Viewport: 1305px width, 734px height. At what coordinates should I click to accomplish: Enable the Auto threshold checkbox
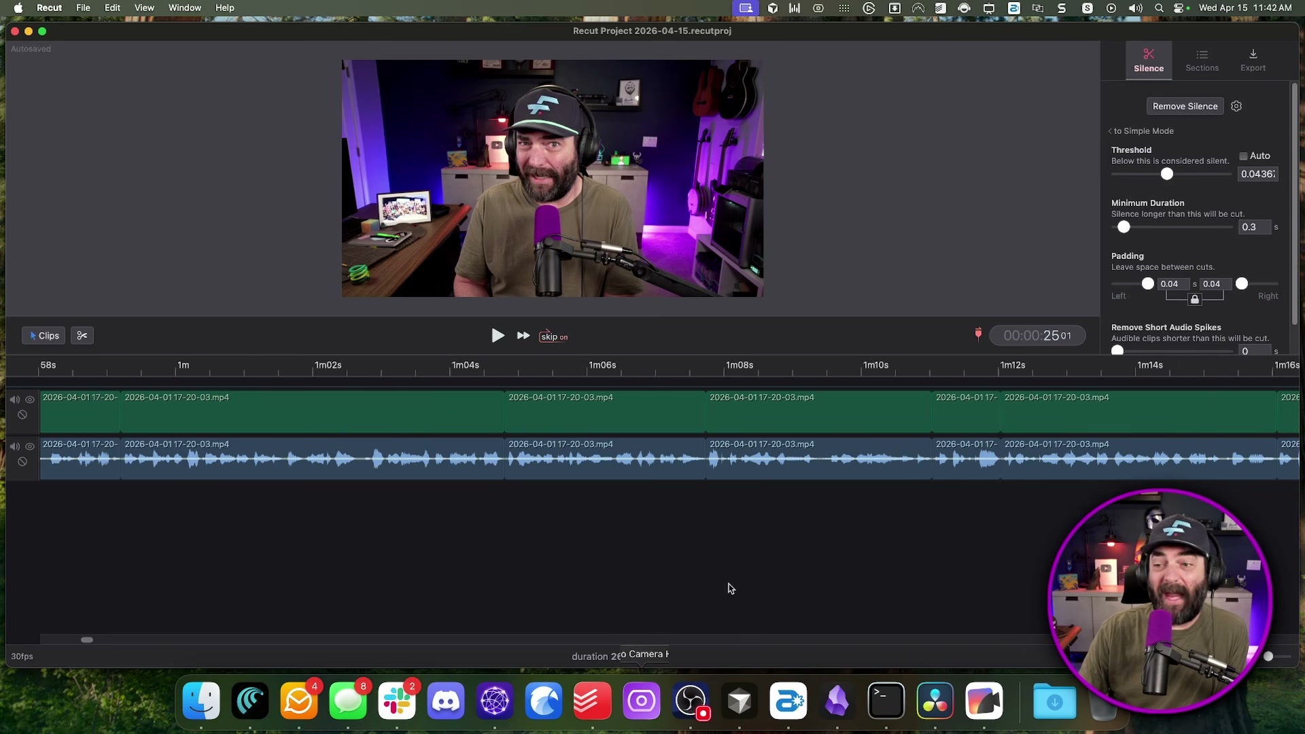coord(1243,156)
